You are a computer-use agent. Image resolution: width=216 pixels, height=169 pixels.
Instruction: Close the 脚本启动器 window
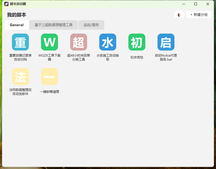pyautogui.click(x=208, y=4)
